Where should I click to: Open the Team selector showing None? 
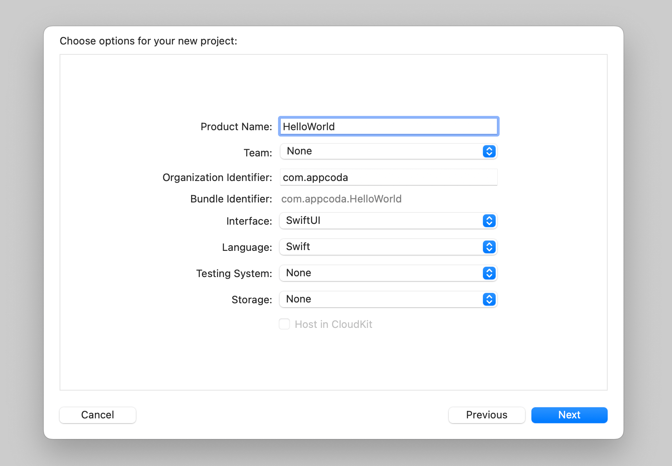381,151
